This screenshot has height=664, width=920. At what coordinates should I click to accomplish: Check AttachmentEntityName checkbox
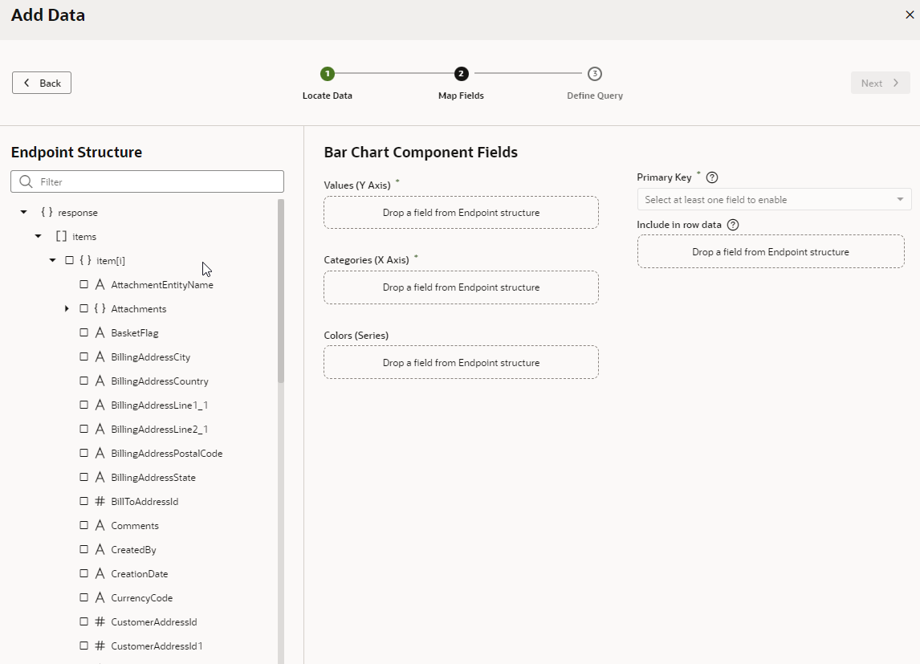click(84, 284)
